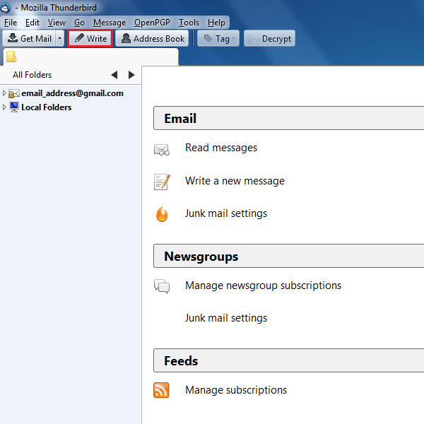The height and width of the screenshot is (424, 424).
Task: Select email_address@gmail.com account row
Action: click(x=71, y=93)
